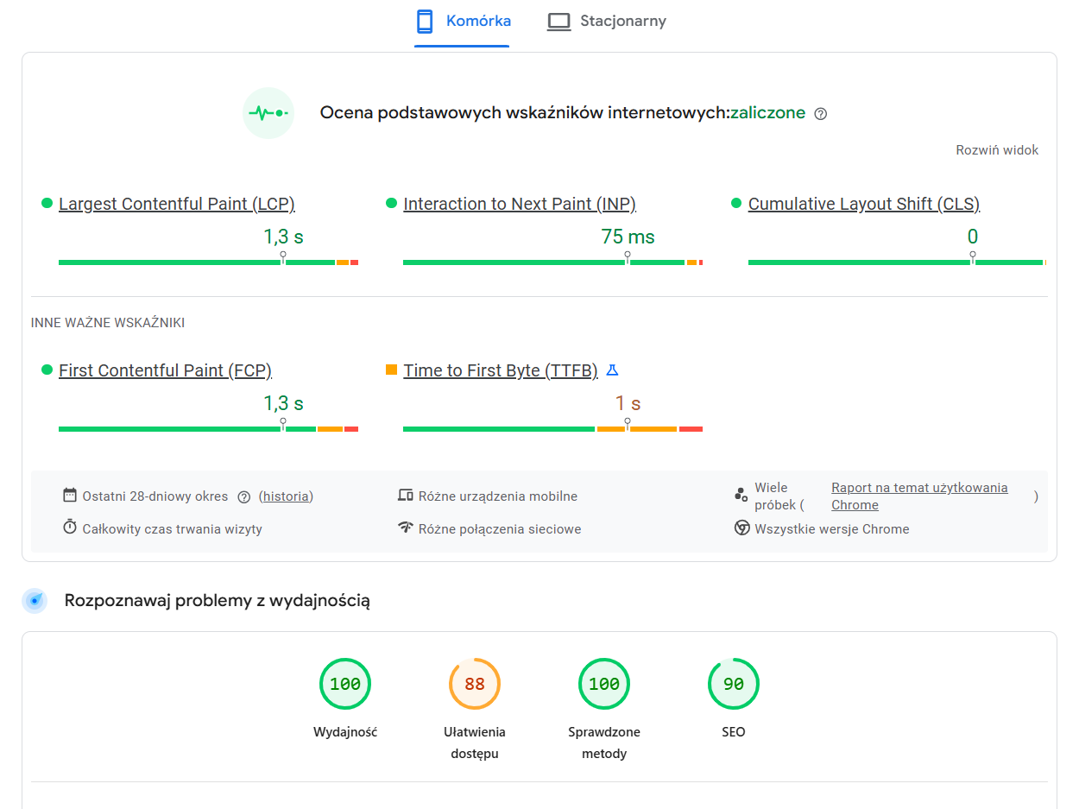This screenshot has width=1079, height=809.
Task: Switch to the Komórka tab
Action: coord(462,22)
